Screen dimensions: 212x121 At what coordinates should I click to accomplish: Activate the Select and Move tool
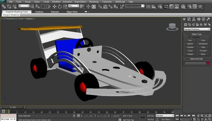pyautogui.click(x=54, y=6)
